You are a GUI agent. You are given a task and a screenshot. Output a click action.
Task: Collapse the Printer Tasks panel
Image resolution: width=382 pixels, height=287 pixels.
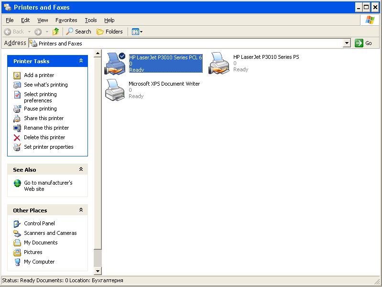81,61
